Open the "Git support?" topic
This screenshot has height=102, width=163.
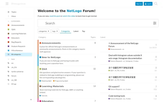click(x=114, y=86)
